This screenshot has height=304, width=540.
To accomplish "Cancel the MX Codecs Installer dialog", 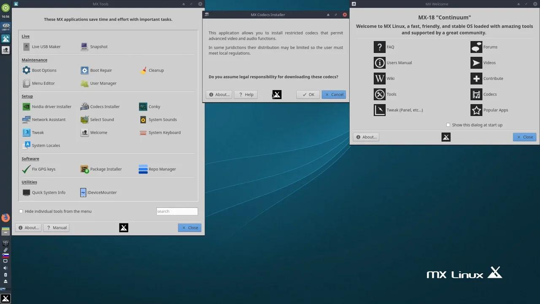I will point(334,94).
